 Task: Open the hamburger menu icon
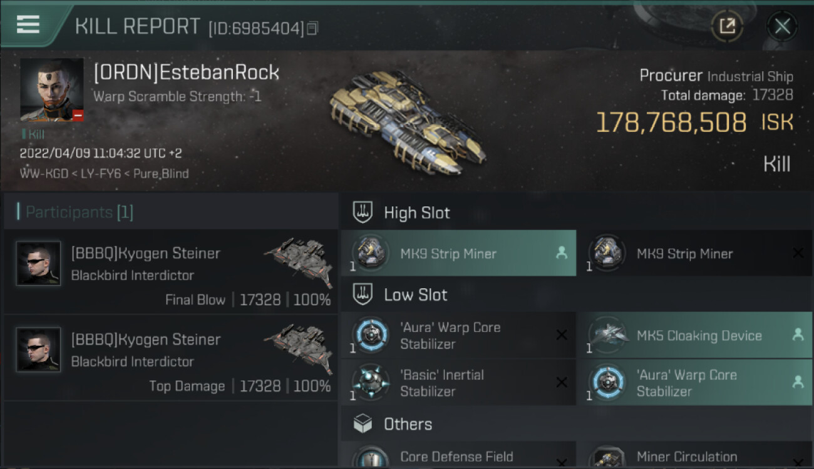[x=28, y=24]
